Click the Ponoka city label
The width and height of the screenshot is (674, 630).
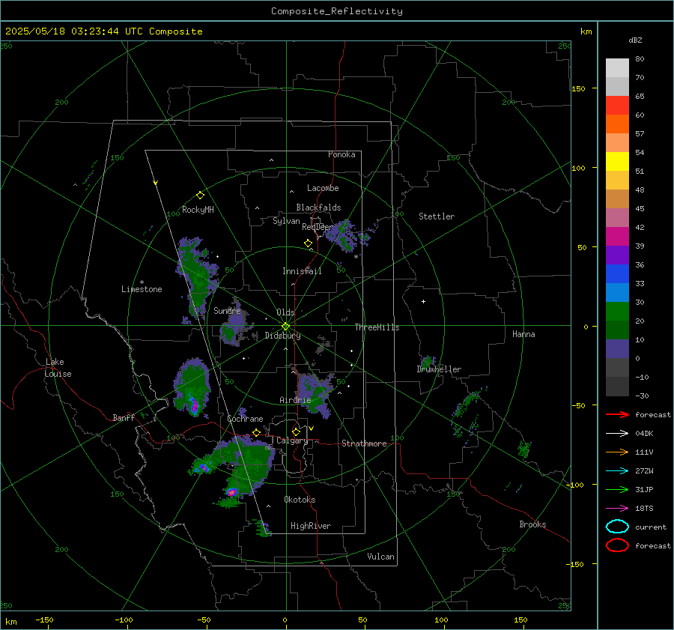coord(341,154)
